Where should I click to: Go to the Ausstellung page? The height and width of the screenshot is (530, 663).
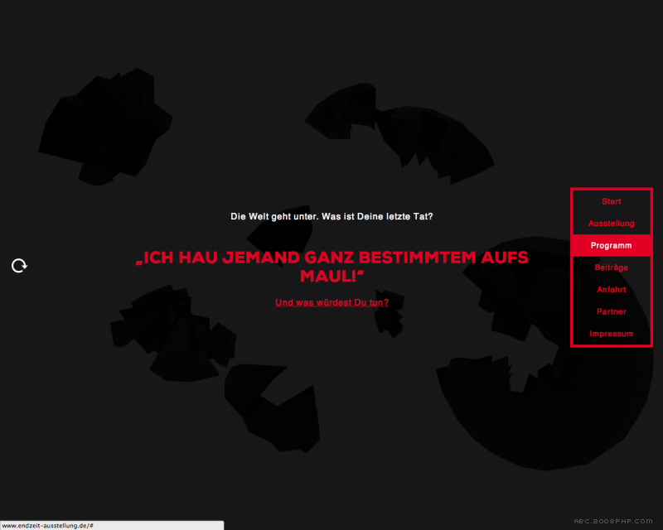612,224
